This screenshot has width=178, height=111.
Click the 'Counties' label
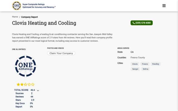pos(122,57)
